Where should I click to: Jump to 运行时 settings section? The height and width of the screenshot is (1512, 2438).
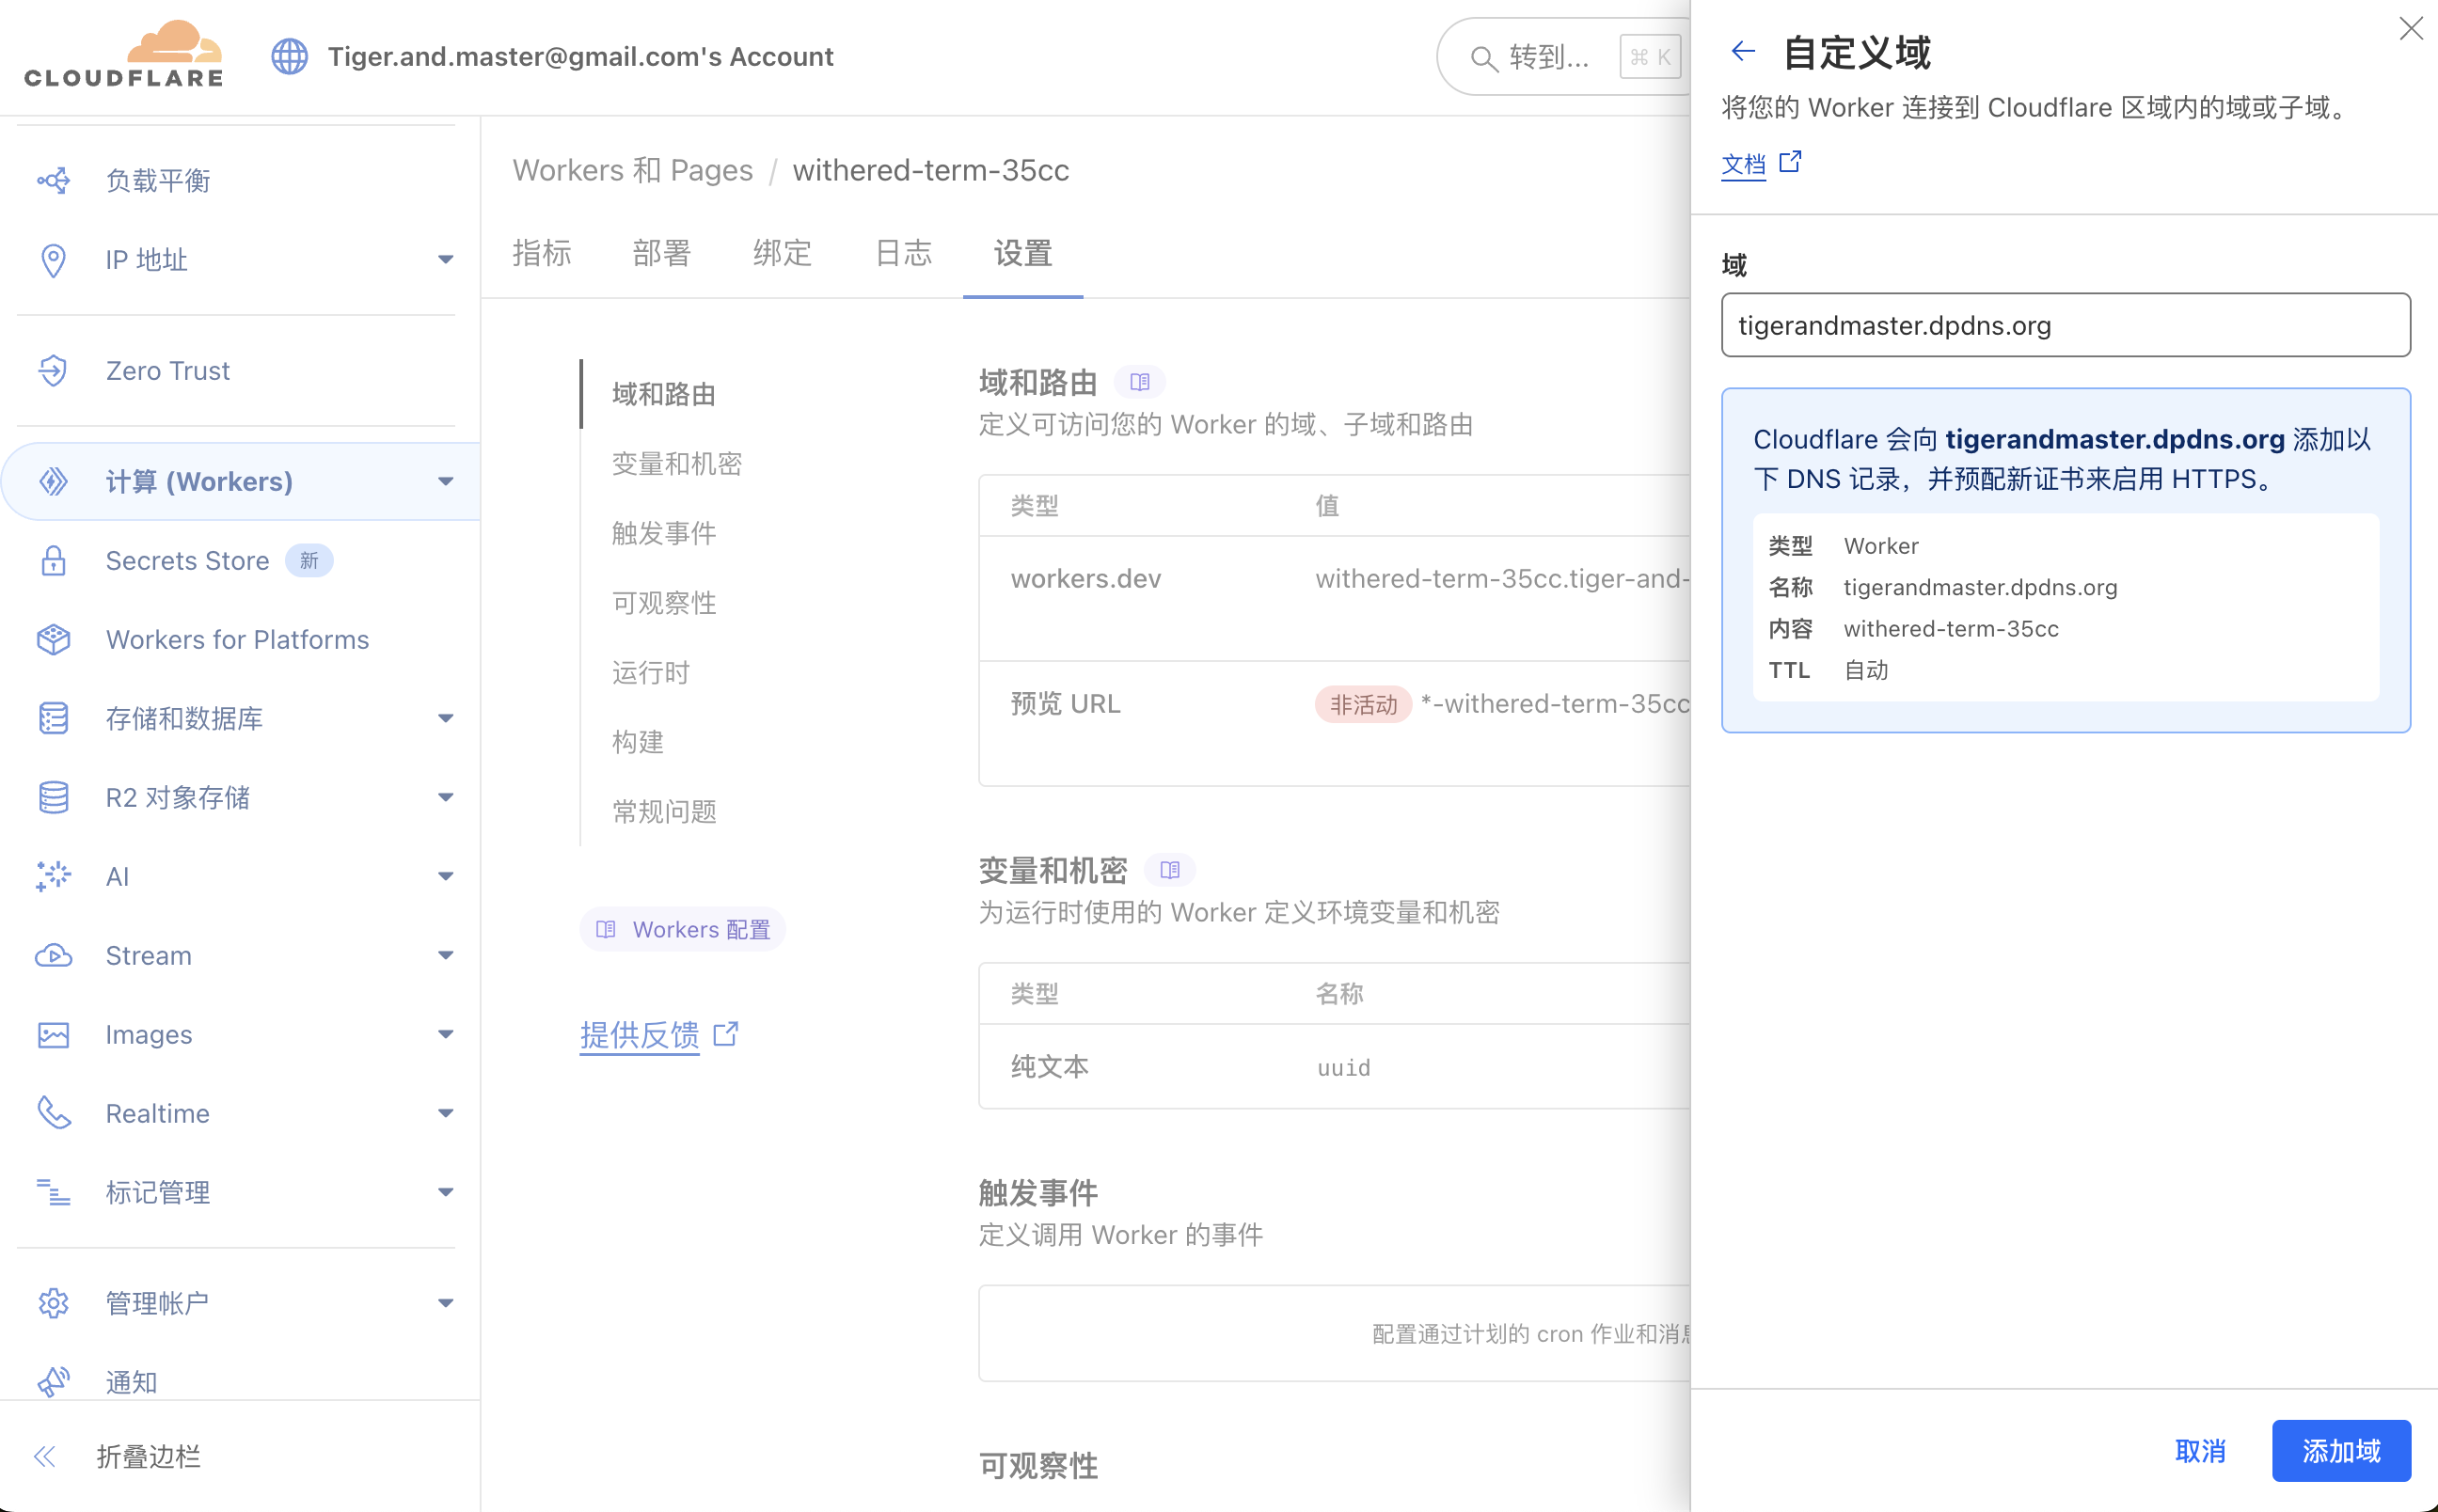pyautogui.click(x=651, y=672)
